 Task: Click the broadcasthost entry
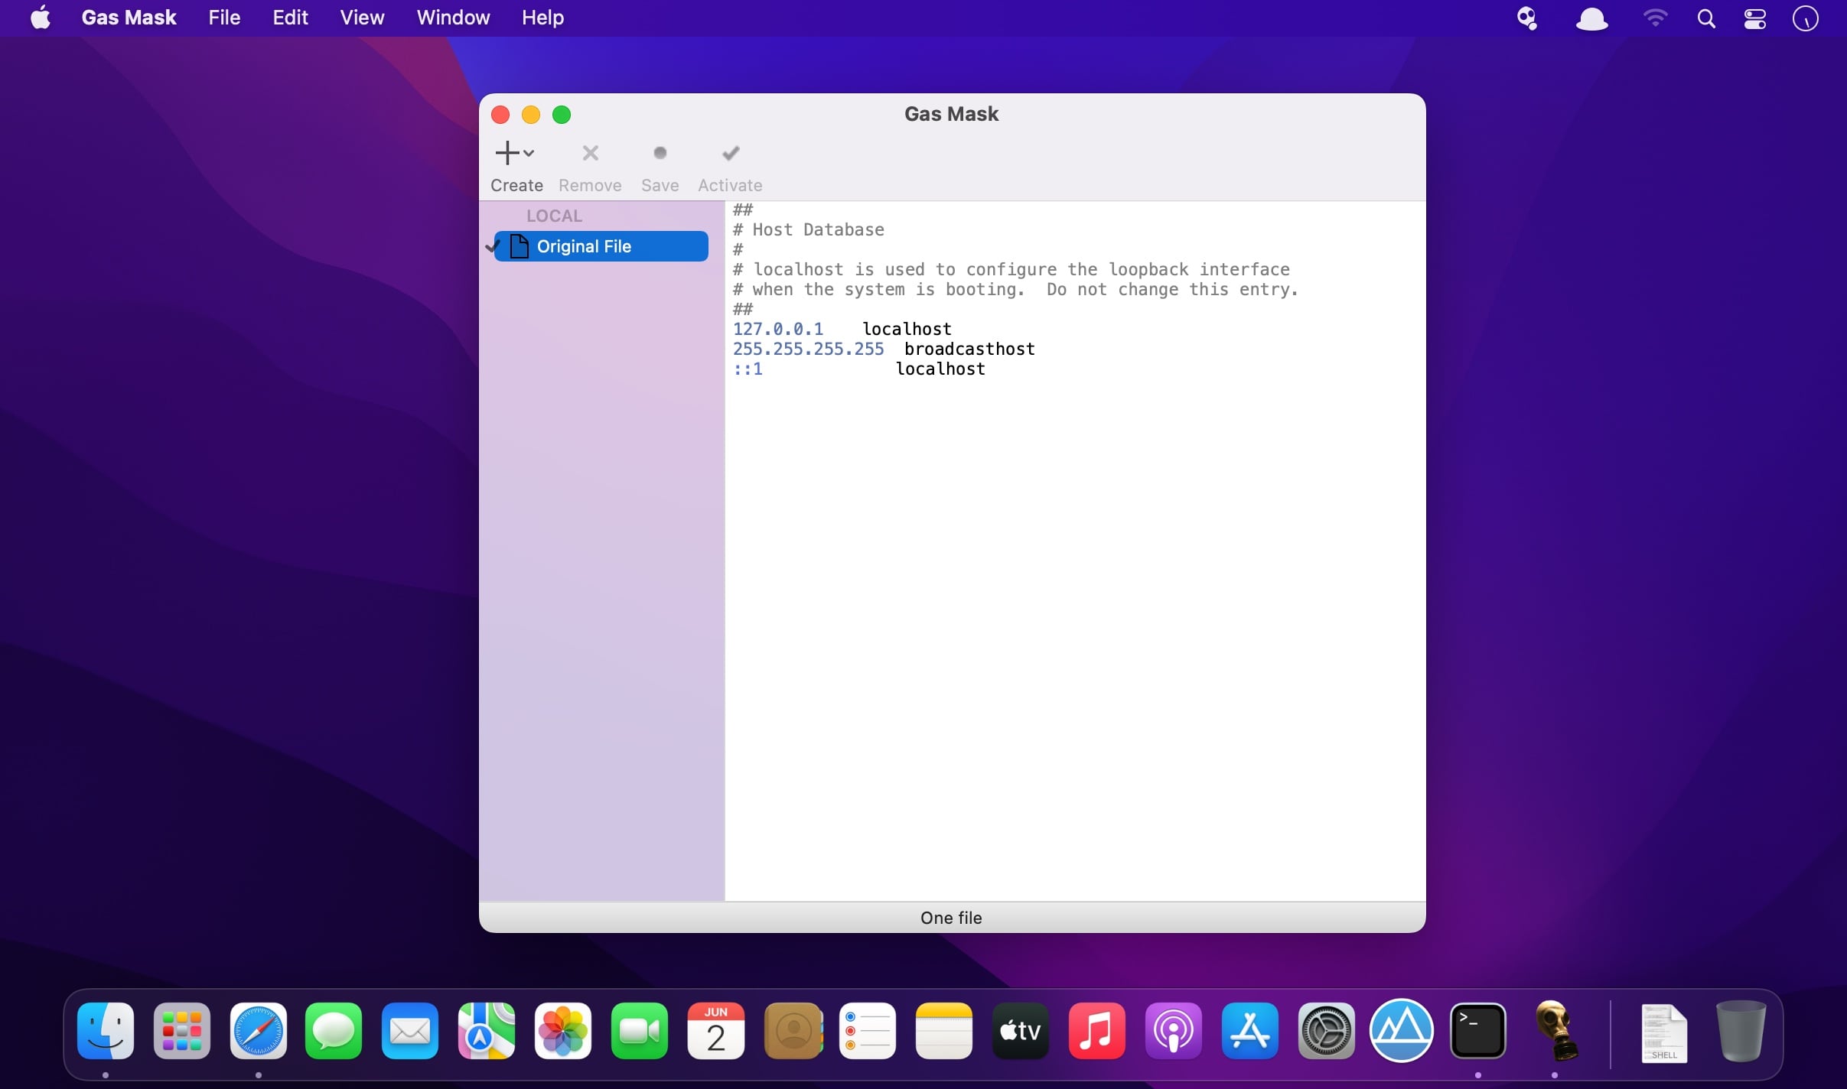coord(969,349)
